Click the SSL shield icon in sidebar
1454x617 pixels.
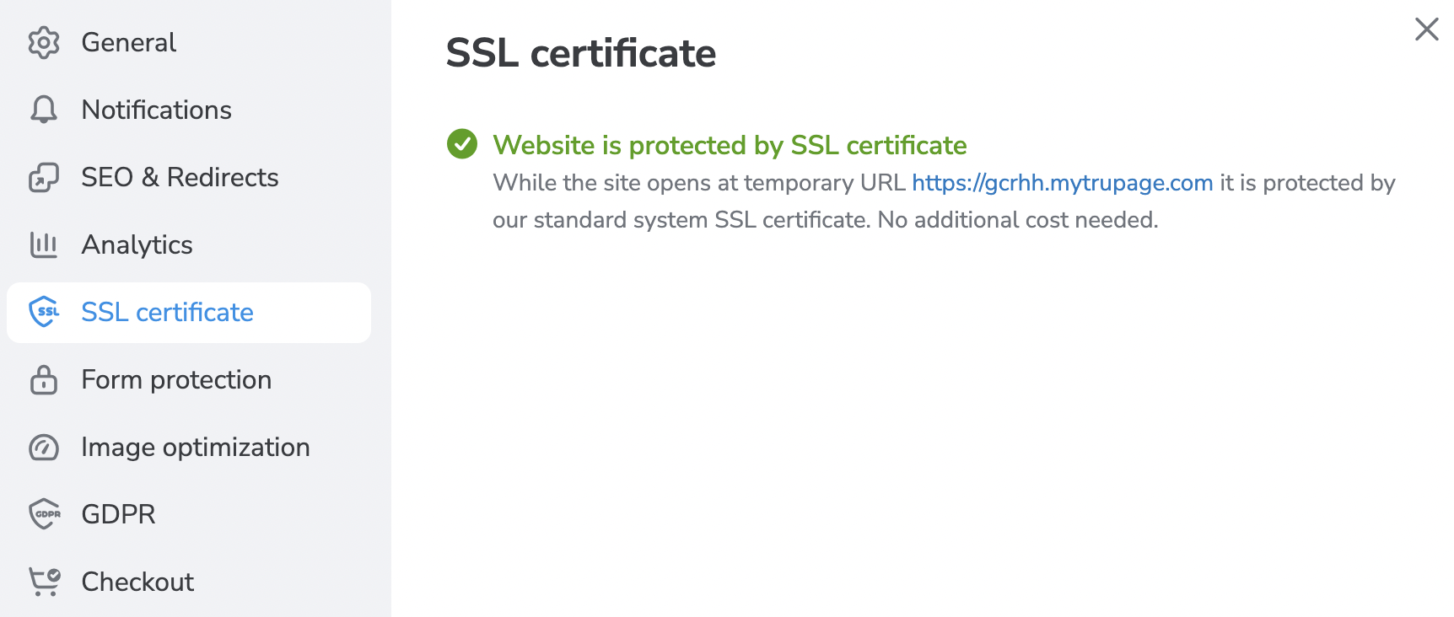tap(44, 312)
